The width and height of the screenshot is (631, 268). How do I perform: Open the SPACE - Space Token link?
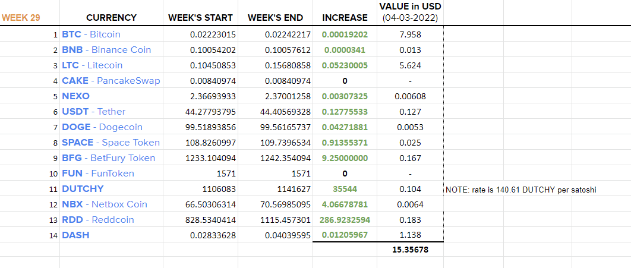pos(111,143)
